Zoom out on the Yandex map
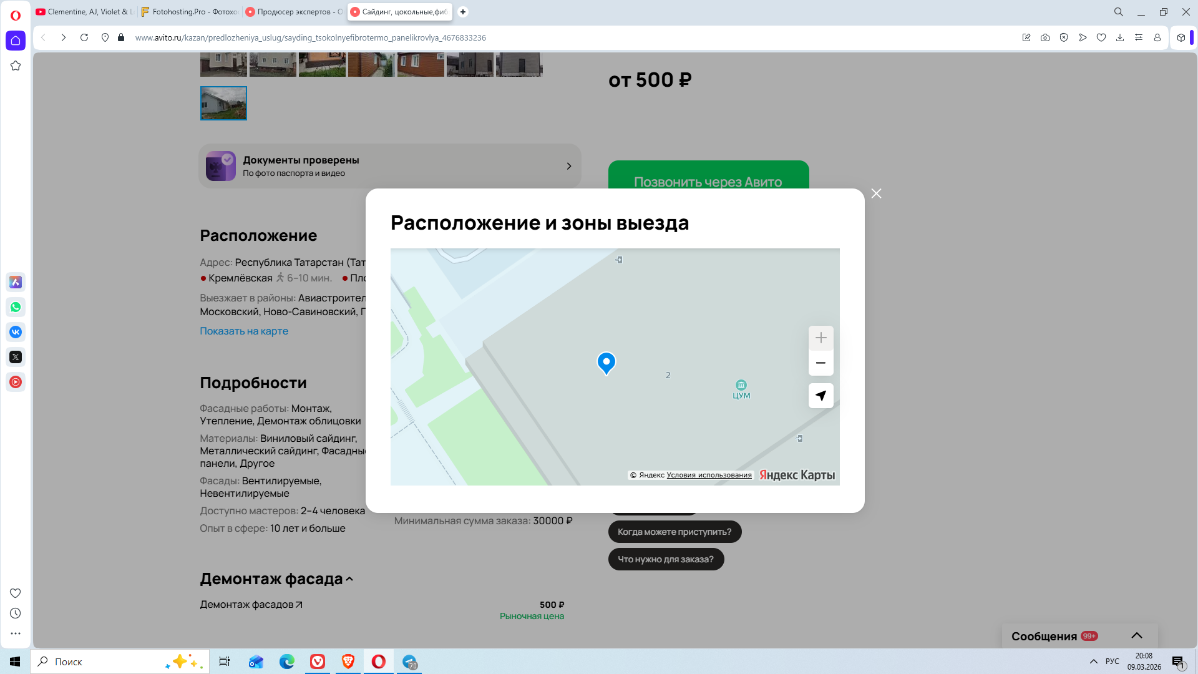This screenshot has width=1198, height=674. (x=821, y=363)
